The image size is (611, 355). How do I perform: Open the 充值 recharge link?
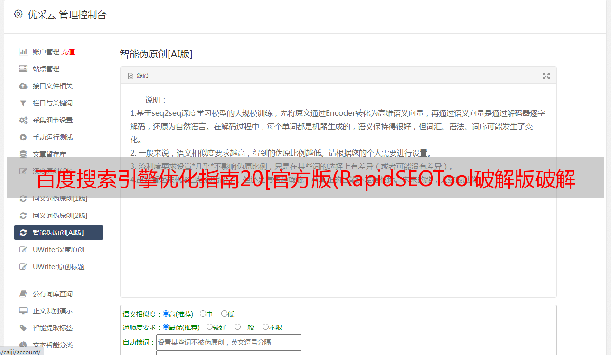tap(68, 52)
